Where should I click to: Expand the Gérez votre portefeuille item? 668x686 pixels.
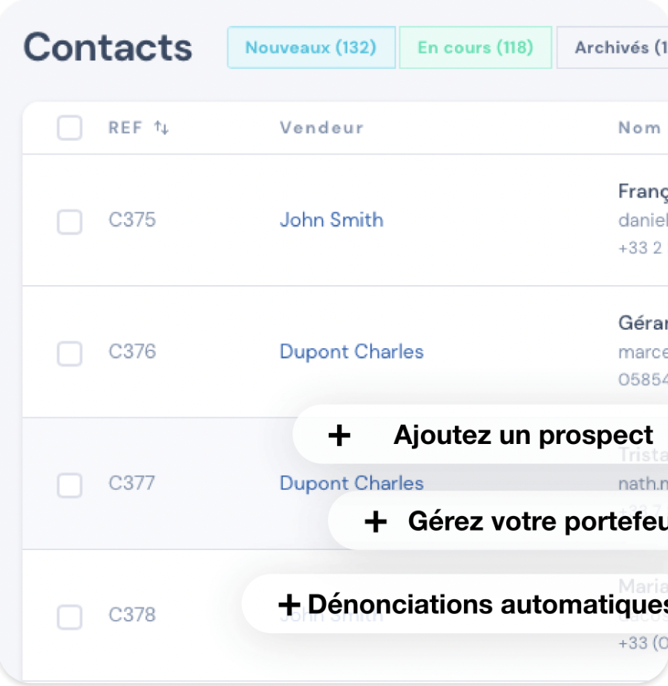click(x=537, y=522)
